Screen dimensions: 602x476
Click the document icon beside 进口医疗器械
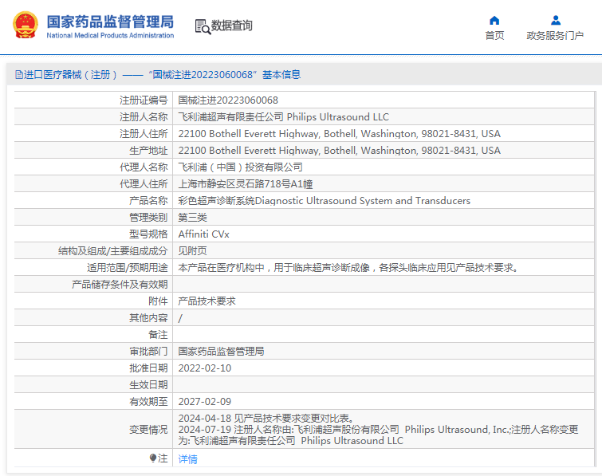pyautogui.click(x=19, y=74)
